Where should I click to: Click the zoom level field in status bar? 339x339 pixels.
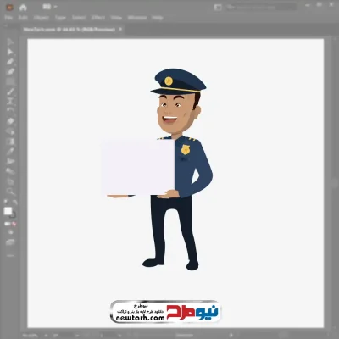[x=31, y=336]
